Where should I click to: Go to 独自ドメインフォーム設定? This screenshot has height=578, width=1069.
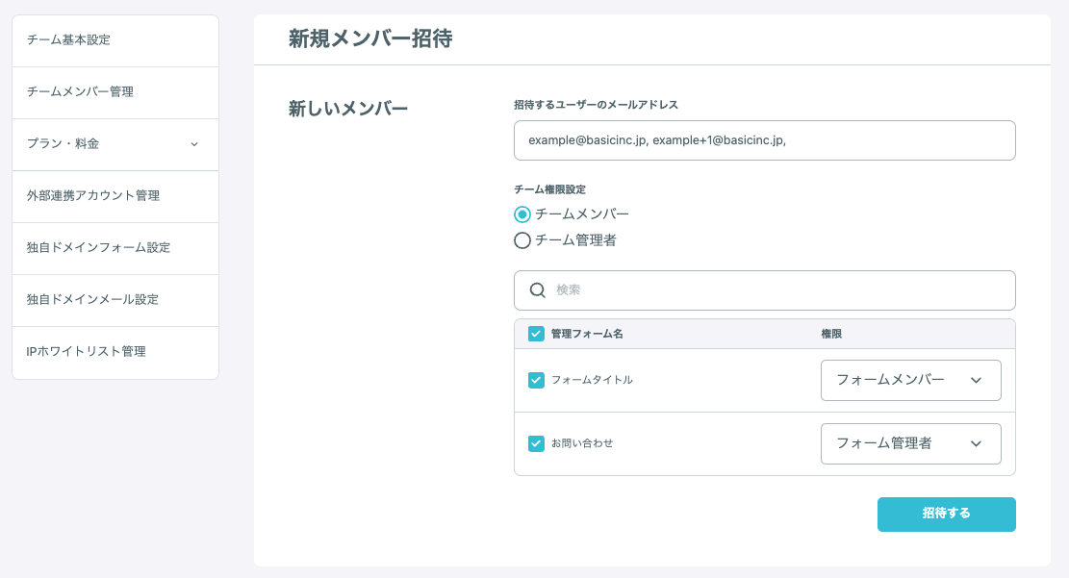[x=115, y=248]
